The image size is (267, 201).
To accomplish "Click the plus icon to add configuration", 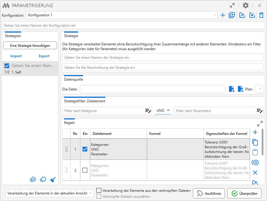I will 223,15.
